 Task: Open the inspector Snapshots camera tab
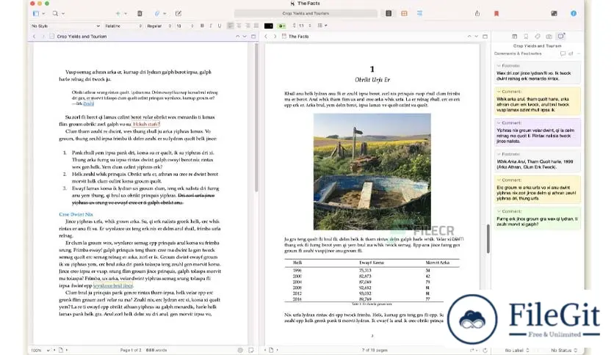(549, 37)
